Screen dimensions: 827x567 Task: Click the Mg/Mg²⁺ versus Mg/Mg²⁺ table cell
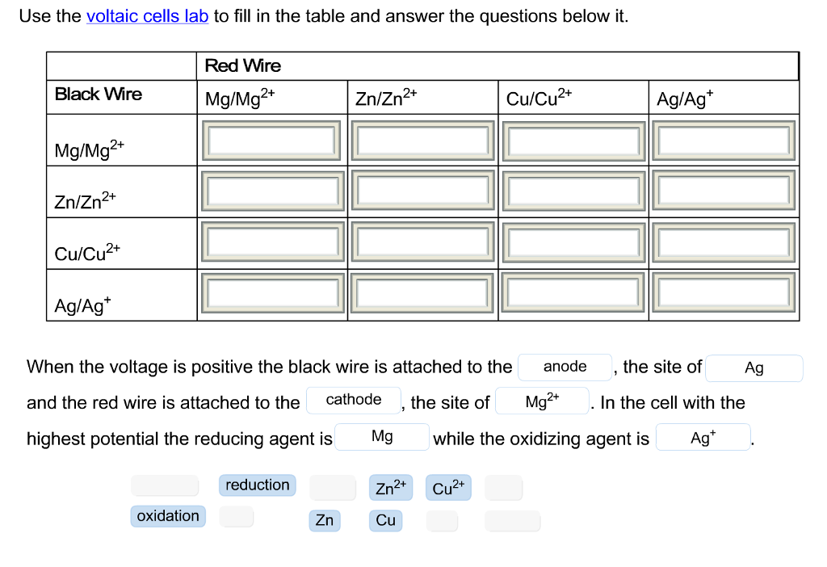tap(271, 139)
